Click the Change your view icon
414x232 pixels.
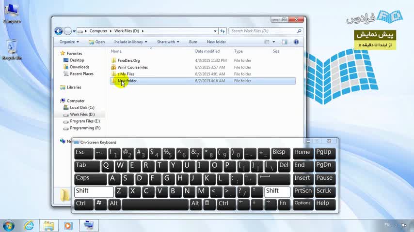click(267, 42)
